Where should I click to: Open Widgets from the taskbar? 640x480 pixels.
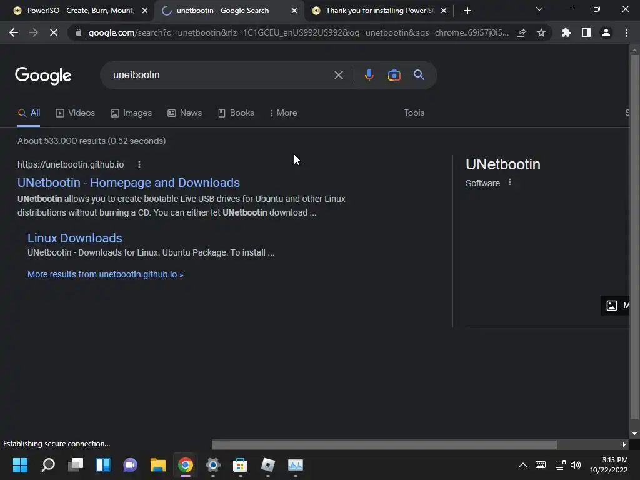coord(103,465)
